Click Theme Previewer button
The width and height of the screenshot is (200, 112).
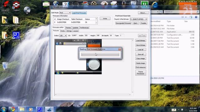click(141, 72)
